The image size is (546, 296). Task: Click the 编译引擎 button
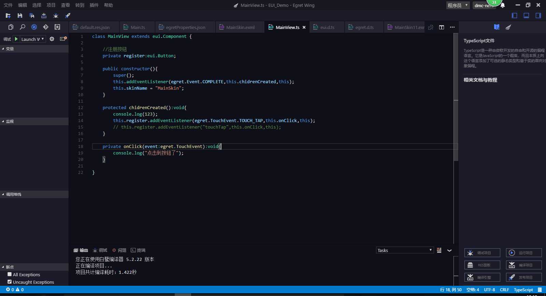click(482, 277)
